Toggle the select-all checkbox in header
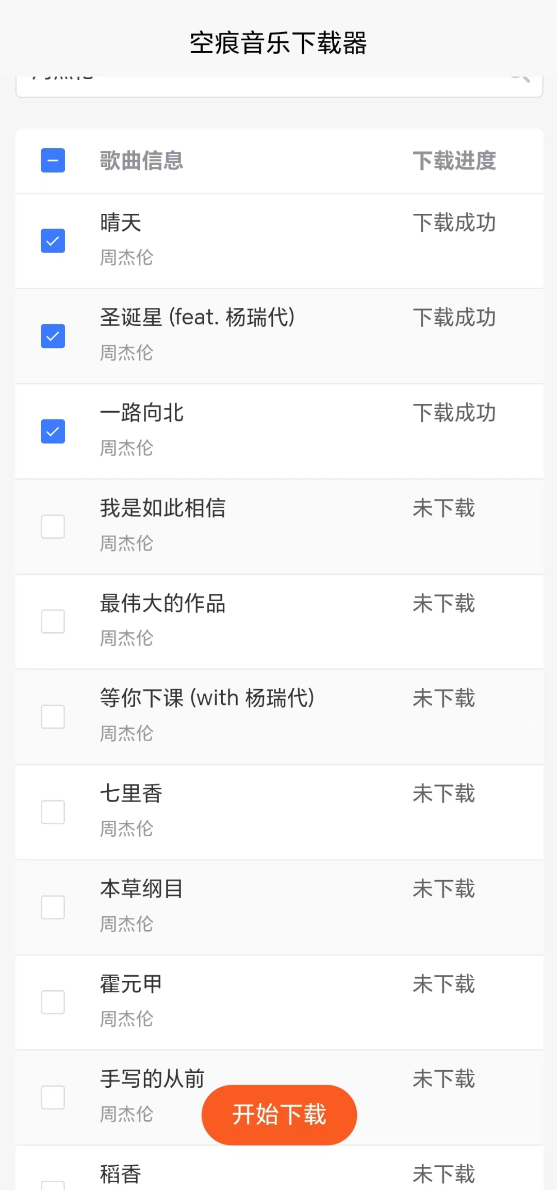The image size is (557, 1190). point(53,160)
